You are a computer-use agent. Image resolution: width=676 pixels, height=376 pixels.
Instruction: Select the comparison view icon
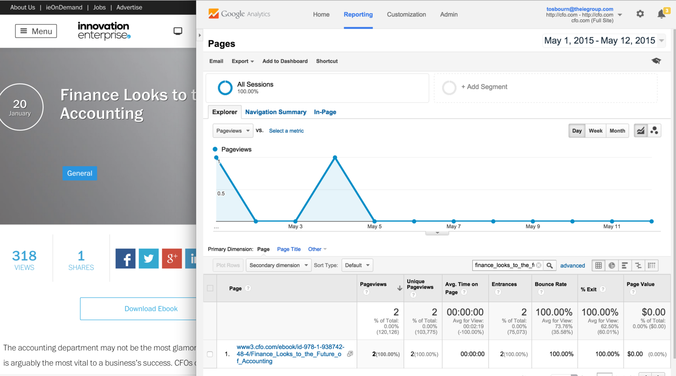click(x=638, y=265)
